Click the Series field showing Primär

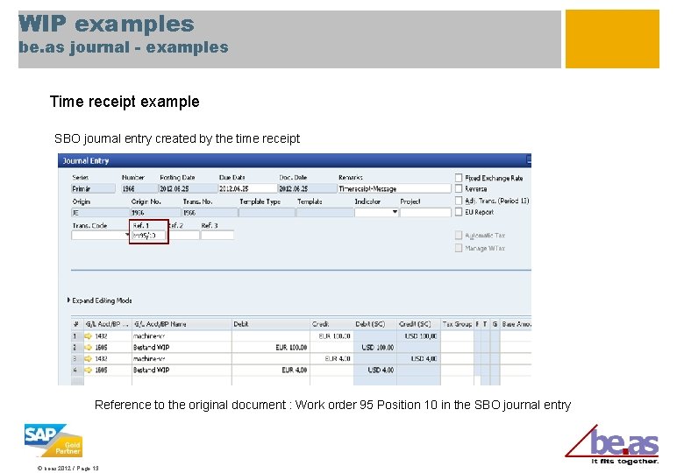[x=93, y=188]
